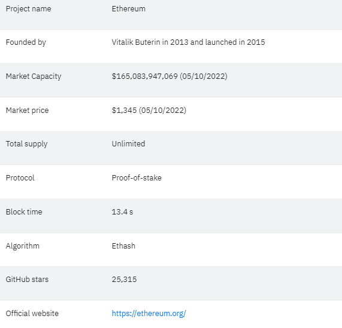The width and height of the screenshot is (342, 328).
Task: Click the 'GitHub stars' label
Action: [x=27, y=280]
